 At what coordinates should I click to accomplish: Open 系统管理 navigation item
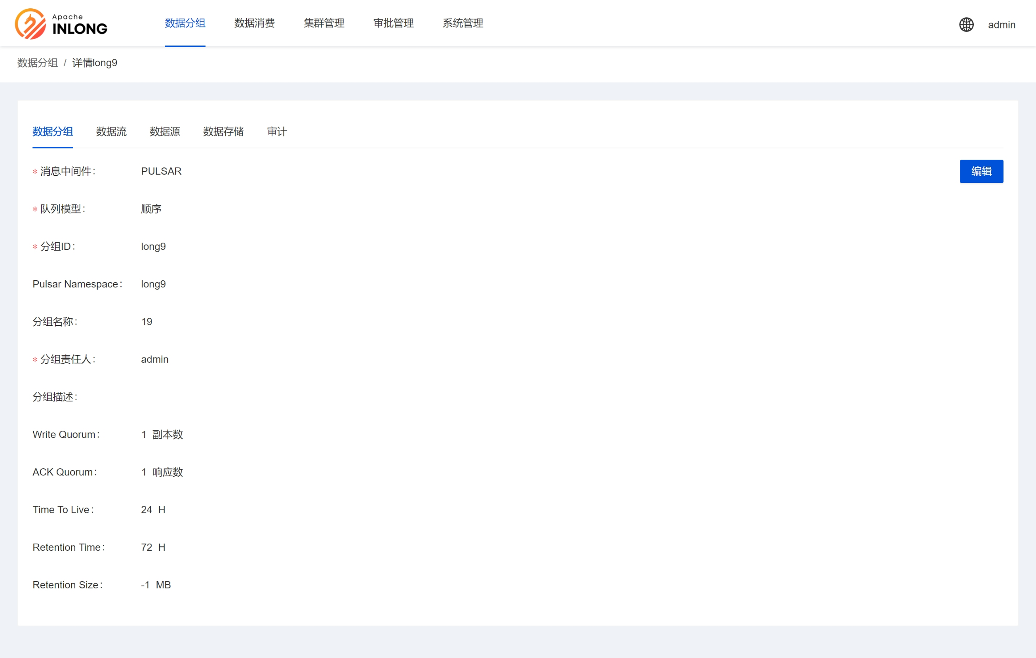[463, 23]
